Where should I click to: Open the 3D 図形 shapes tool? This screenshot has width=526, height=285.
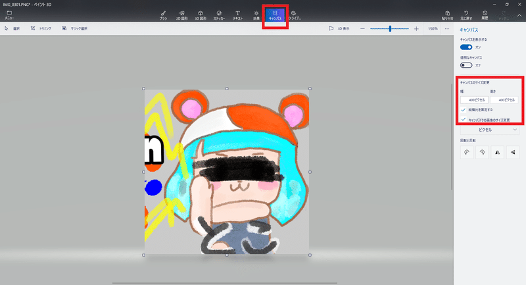click(201, 15)
